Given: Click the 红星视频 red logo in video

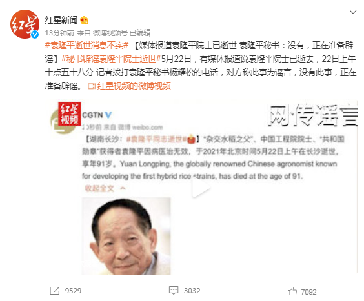Looking at the screenshot, I should [x=70, y=114].
